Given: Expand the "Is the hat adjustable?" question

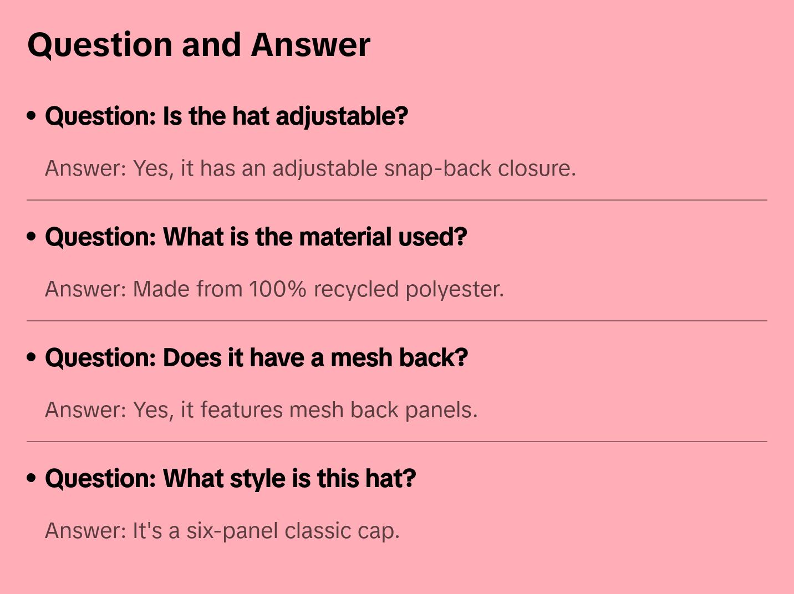Looking at the screenshot, I should click(x=226, y=116).
